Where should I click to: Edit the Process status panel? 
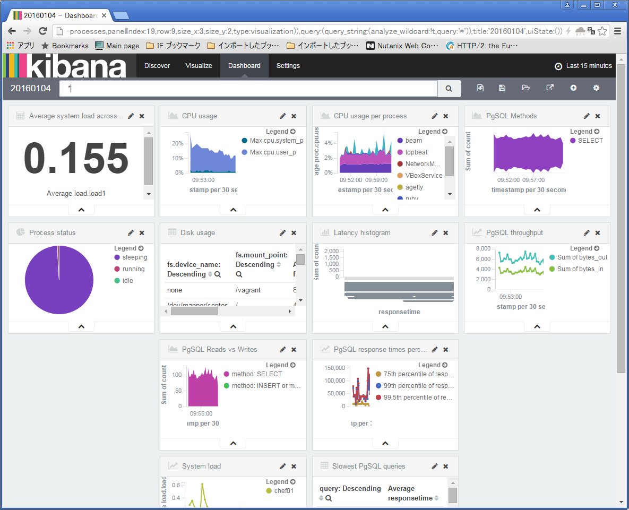[131, 232]
